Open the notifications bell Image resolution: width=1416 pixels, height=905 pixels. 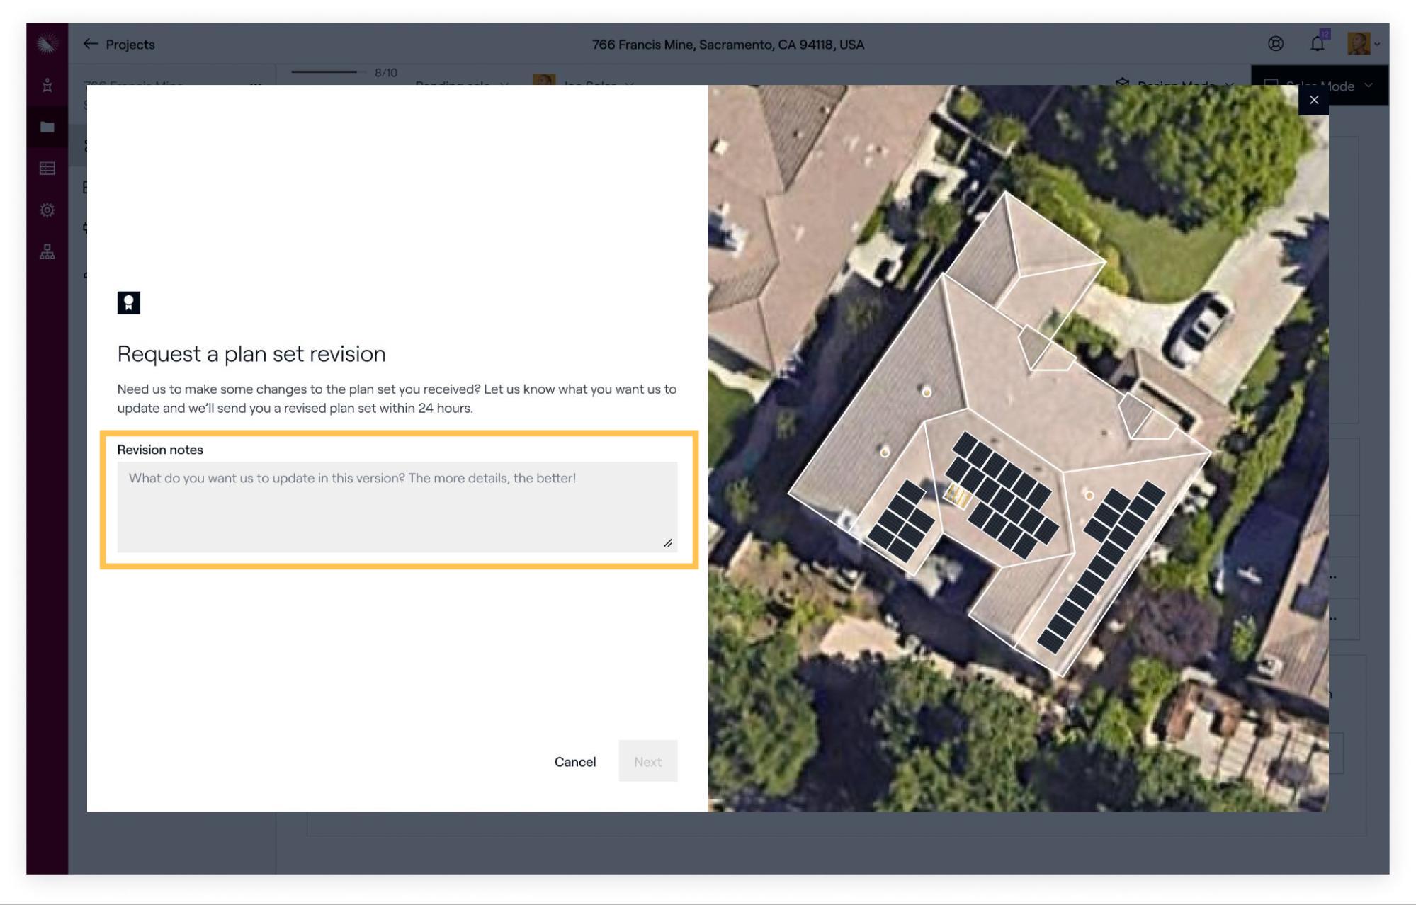[x=1317, y=44]
